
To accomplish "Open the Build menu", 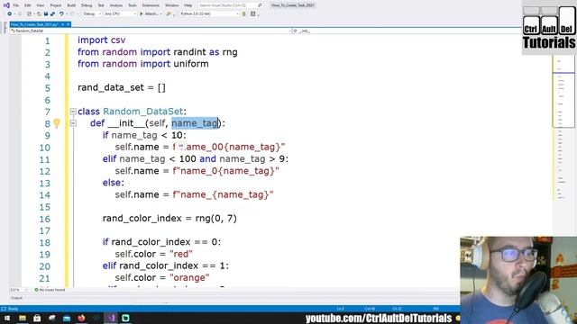I will coord(71,5).
